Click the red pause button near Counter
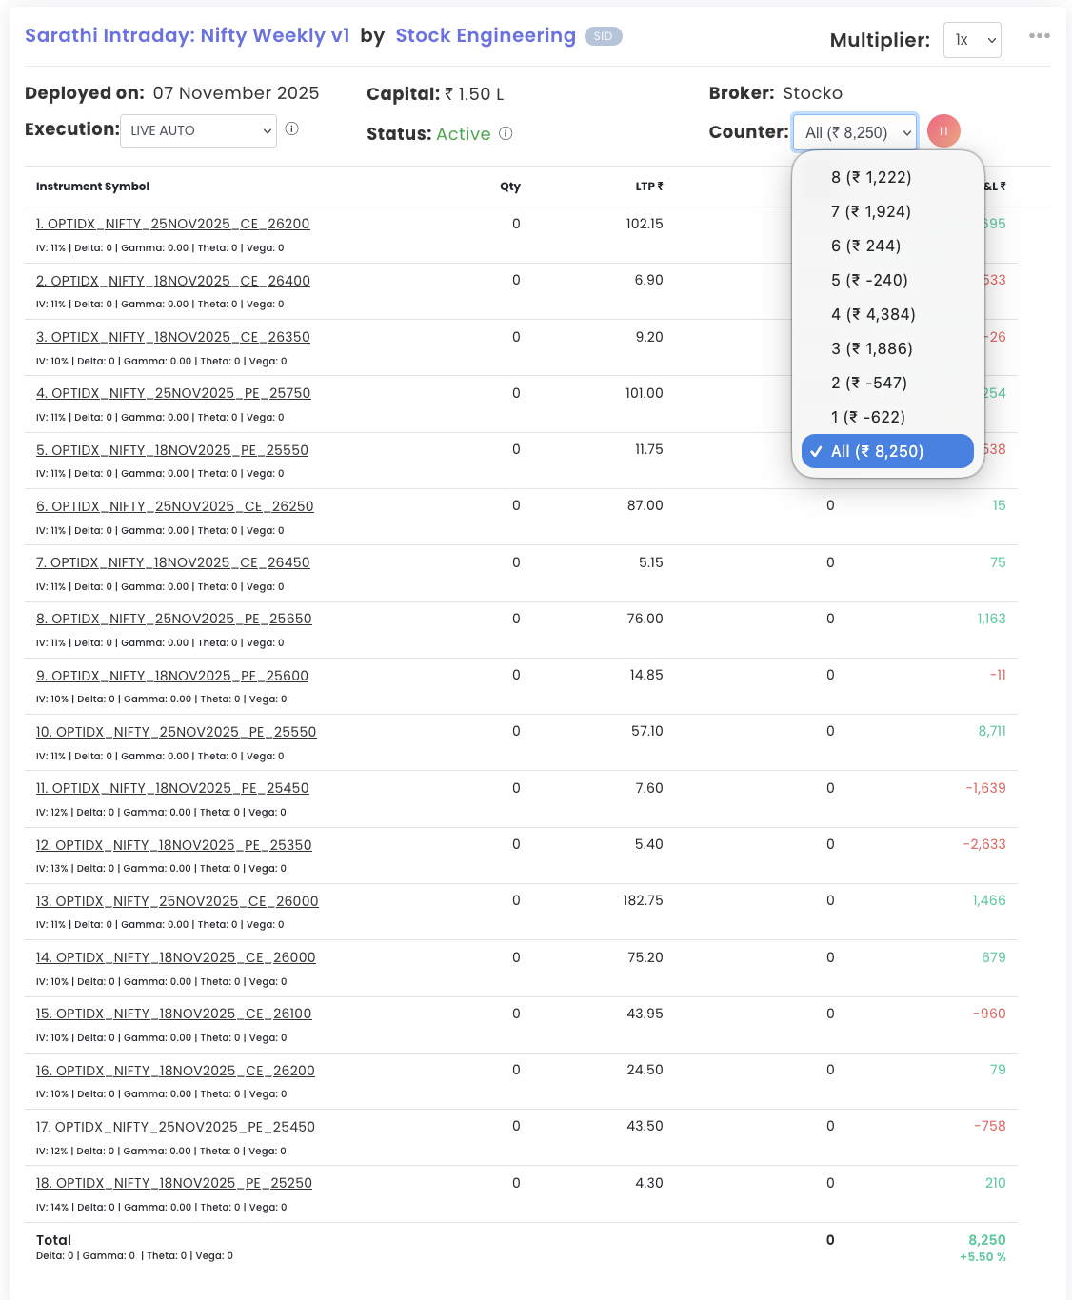 coord(943,131)
